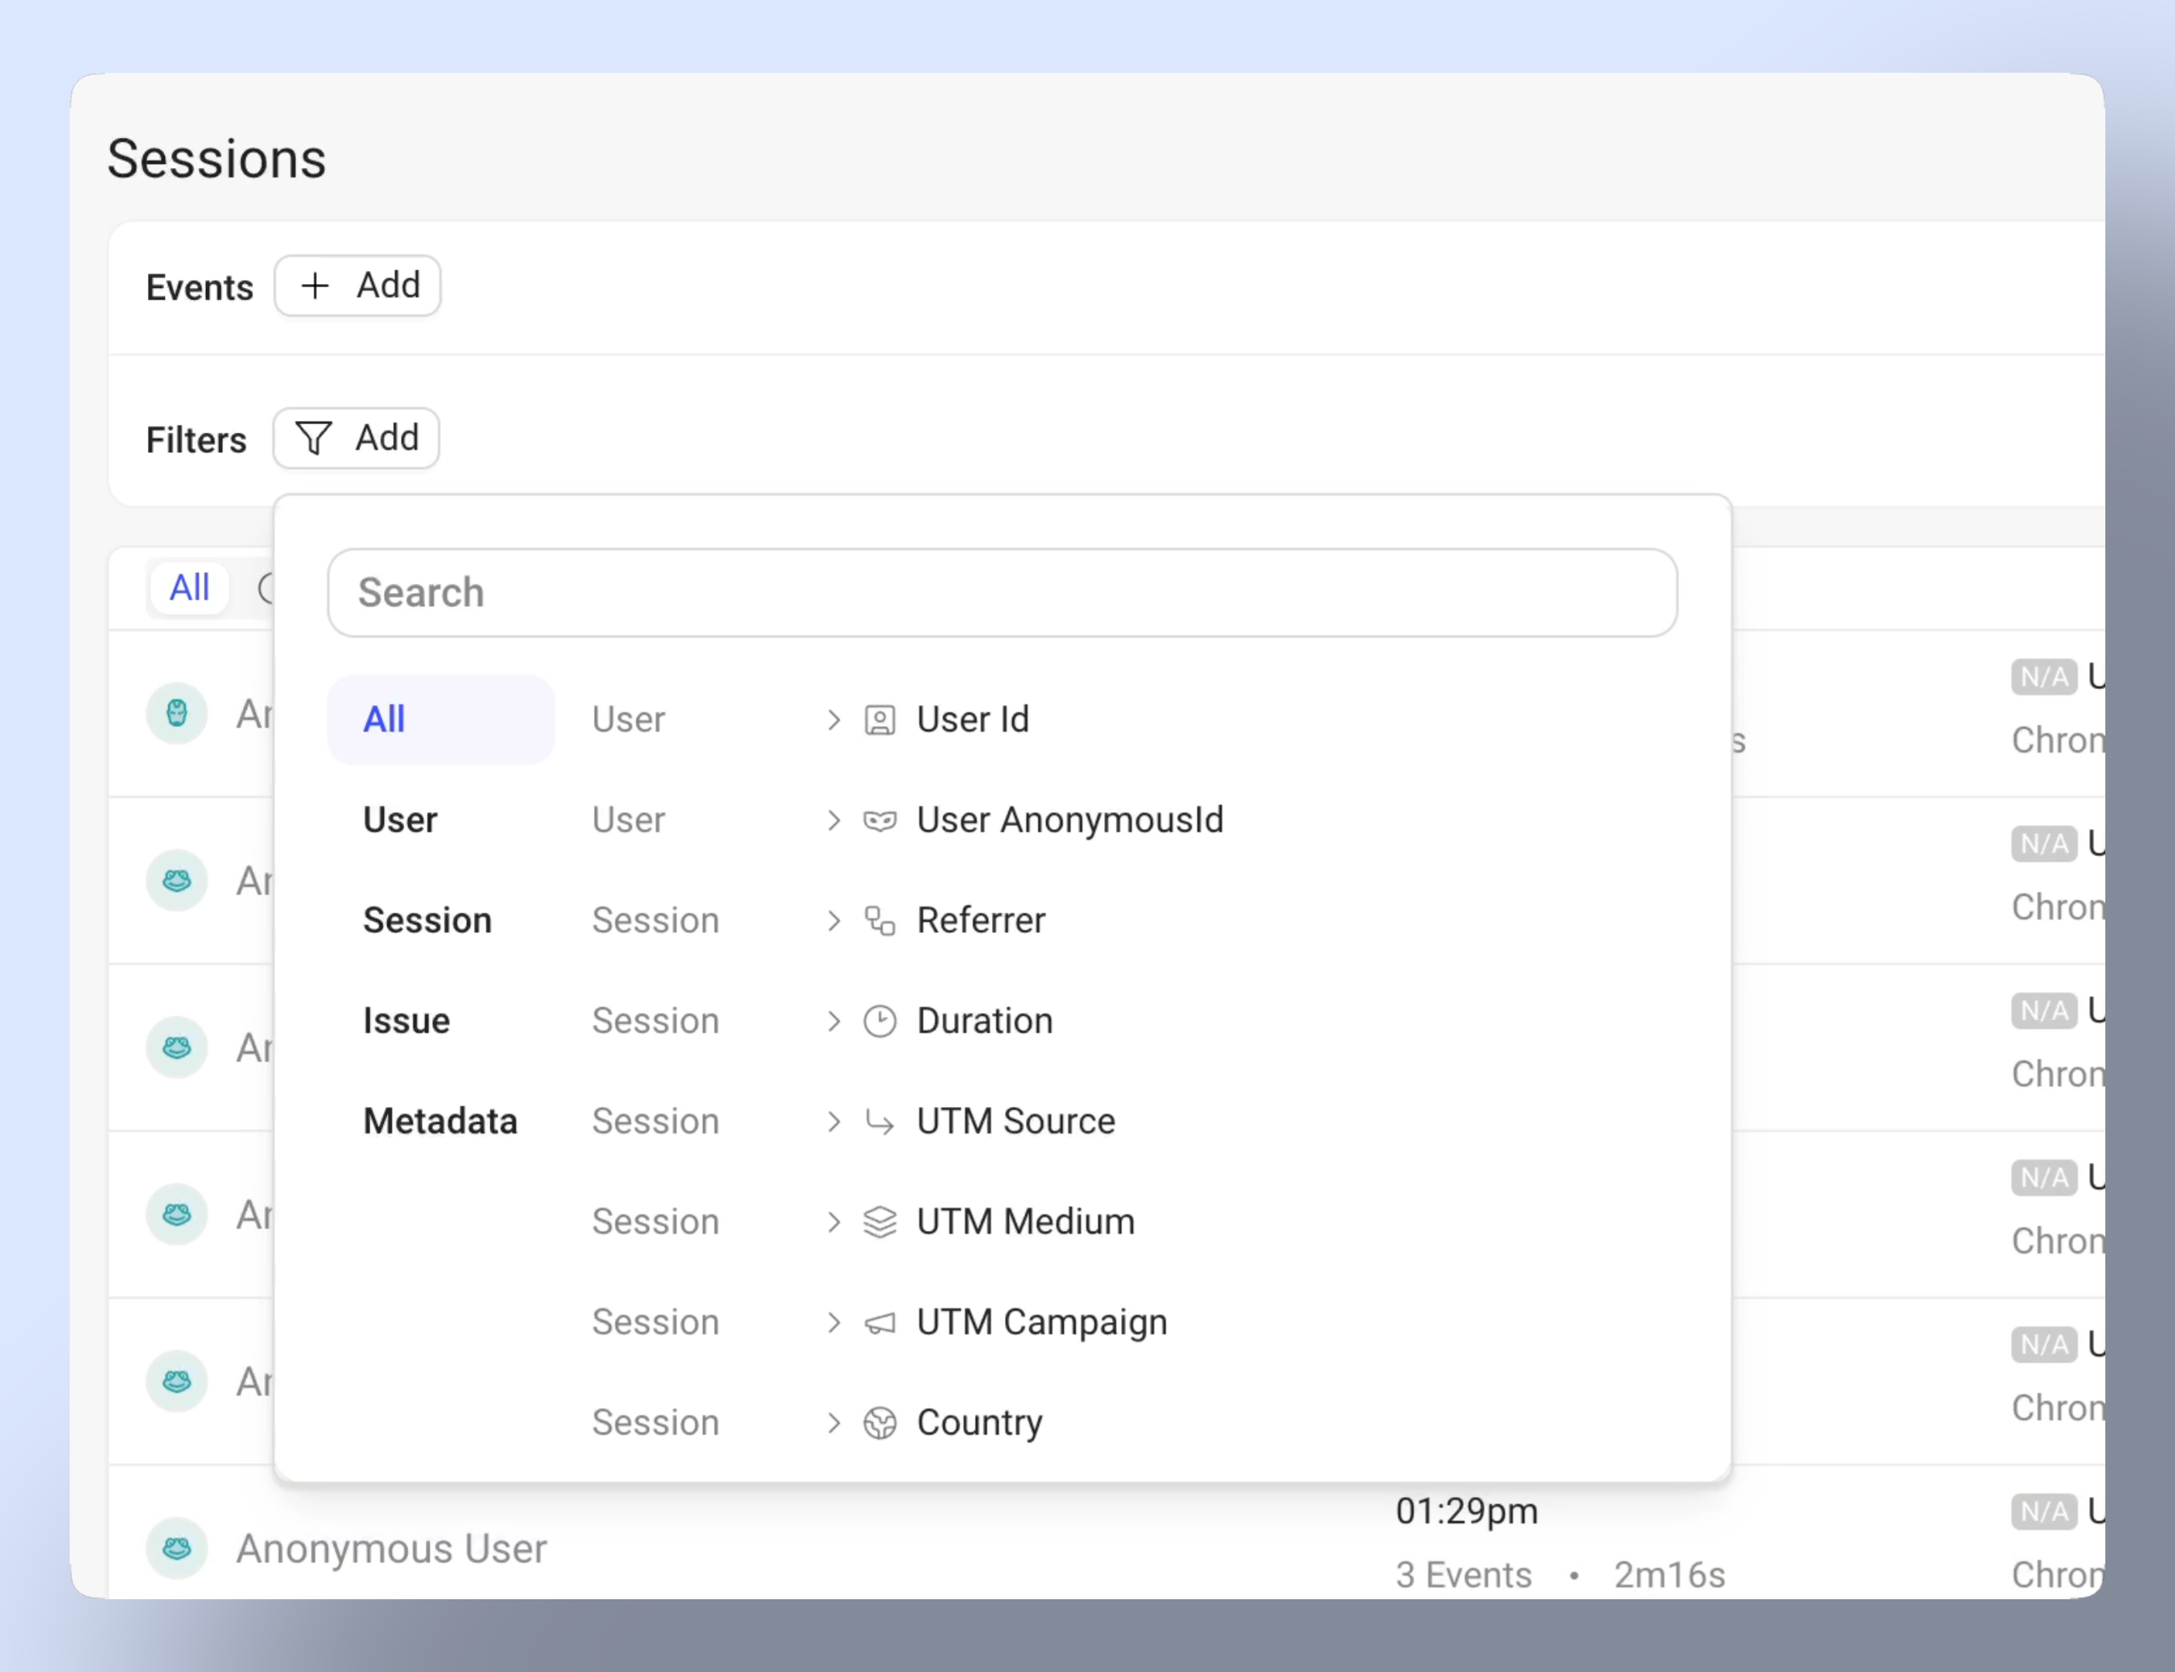Click the 3 Events count text

coord(1464,1574)
